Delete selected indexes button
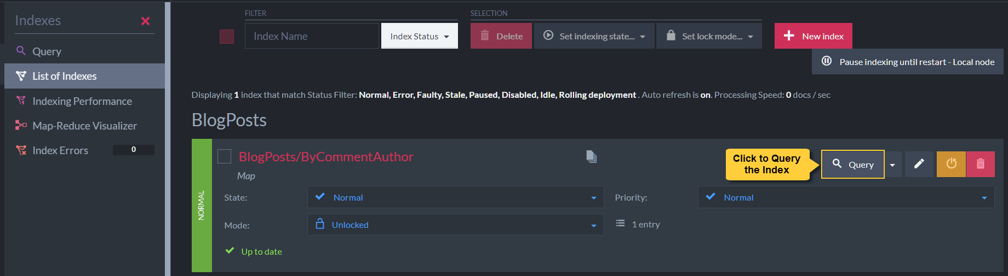Image resolution: width=1008 pixels, height=276 pixels. 501,36
